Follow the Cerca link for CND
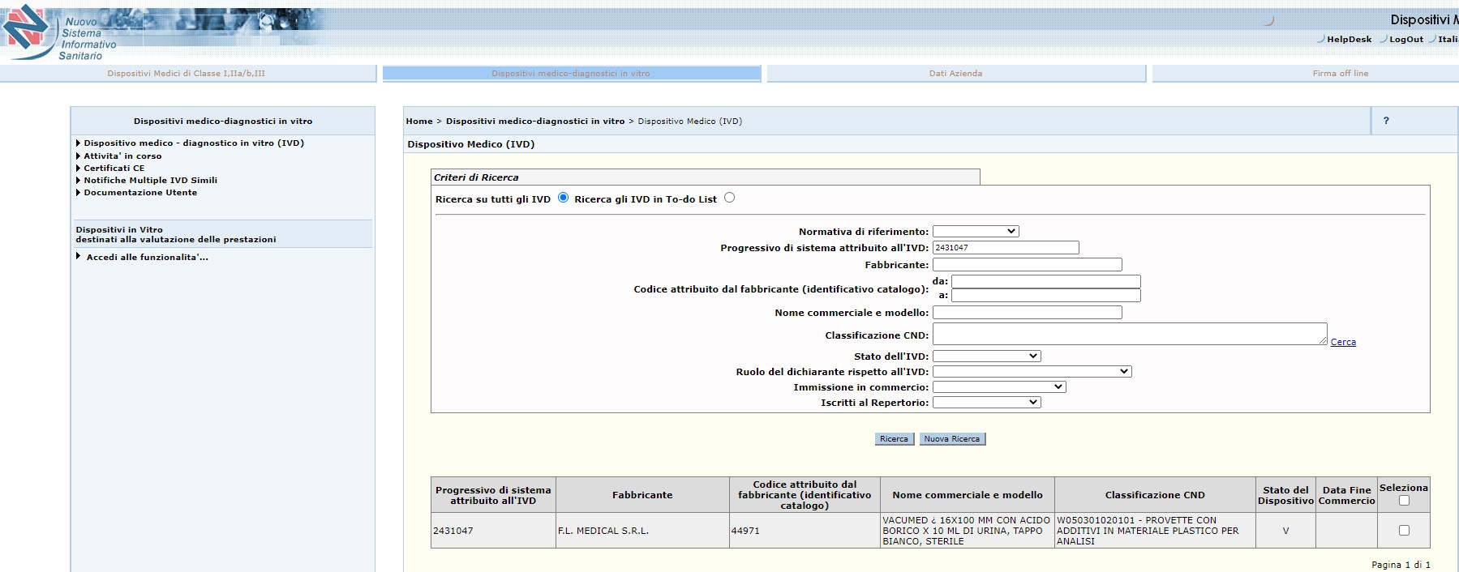This screenshot has width=1459, height=572. pos(1343,342)
